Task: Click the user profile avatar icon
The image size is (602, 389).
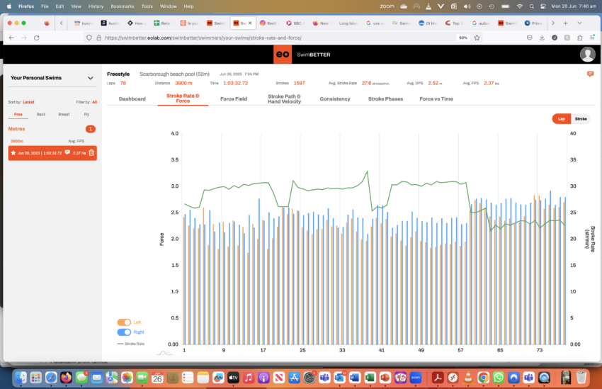Action: click(x=587, y=55)
